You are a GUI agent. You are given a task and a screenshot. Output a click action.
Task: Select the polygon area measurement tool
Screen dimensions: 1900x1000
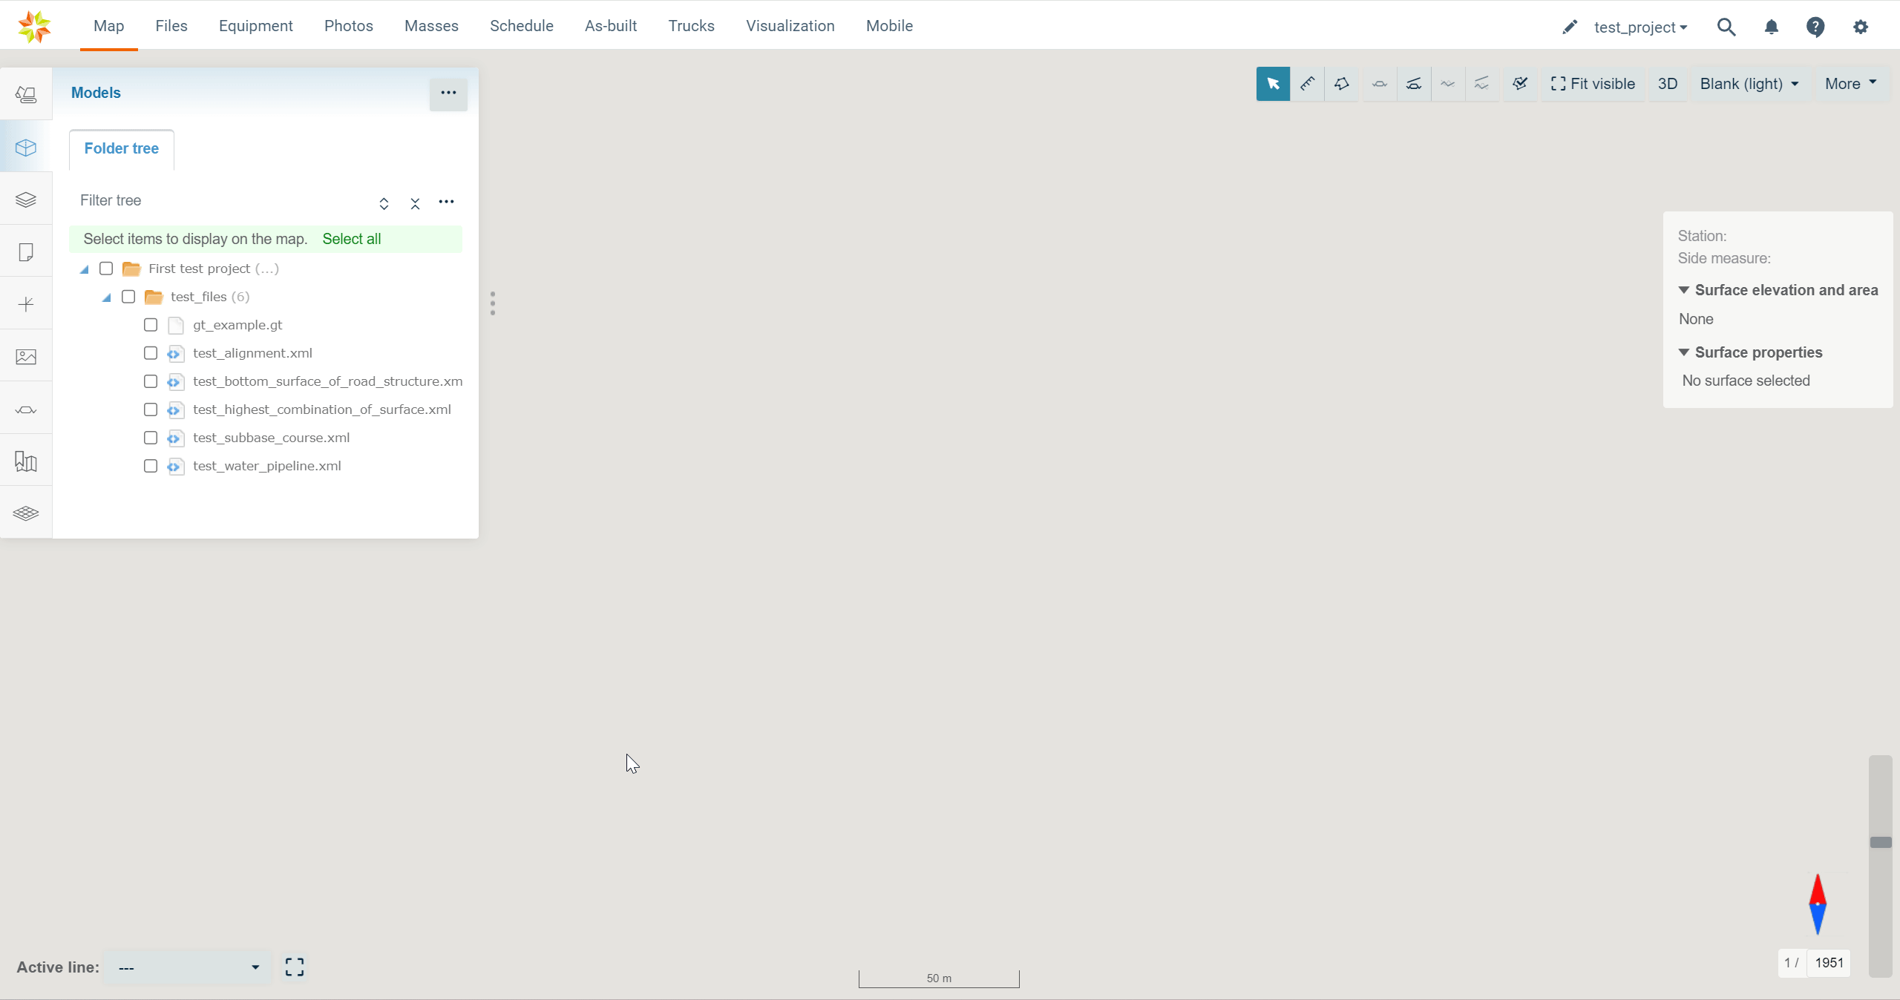pyautogui.click(x=1341, y=84)
